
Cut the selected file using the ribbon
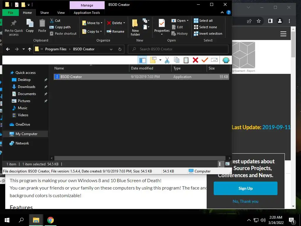tap(55, 21)
